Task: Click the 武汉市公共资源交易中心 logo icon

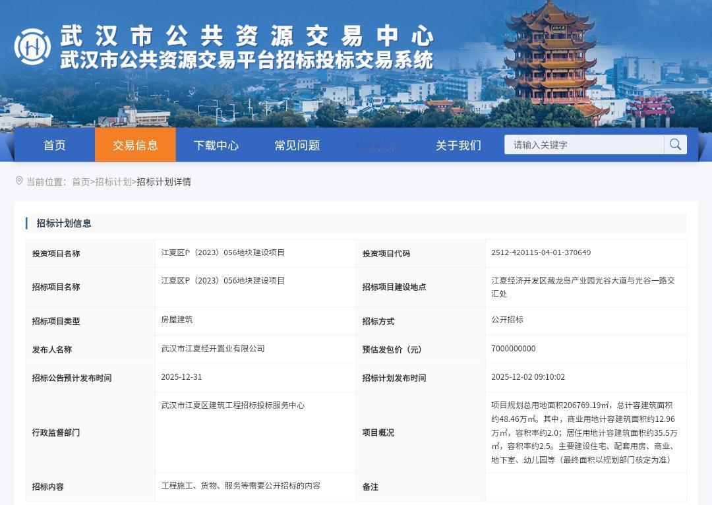Action: [32, 46]
